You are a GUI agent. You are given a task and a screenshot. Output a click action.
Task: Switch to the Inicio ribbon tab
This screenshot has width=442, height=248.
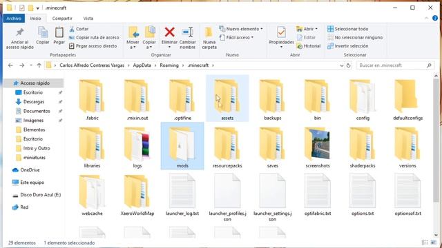click(x=35, y=19)
